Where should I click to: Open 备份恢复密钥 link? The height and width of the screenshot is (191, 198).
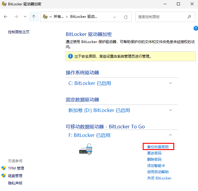click(x=158, y=147)
